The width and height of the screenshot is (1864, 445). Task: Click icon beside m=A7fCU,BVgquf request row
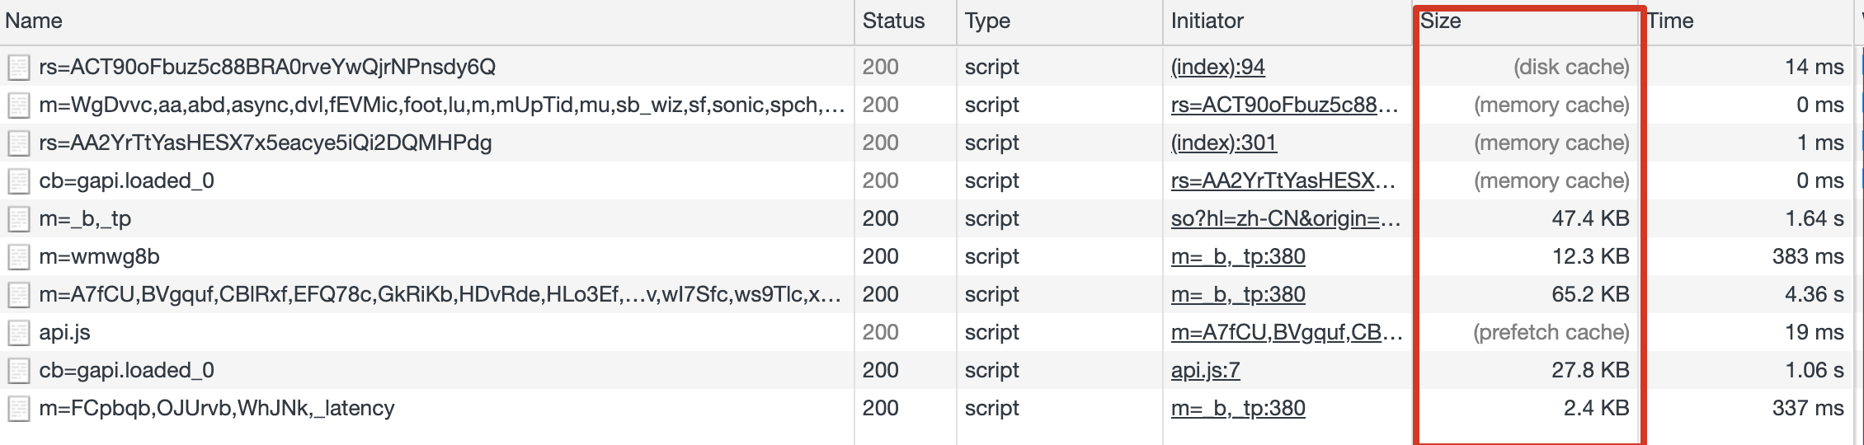coord(19,295)
